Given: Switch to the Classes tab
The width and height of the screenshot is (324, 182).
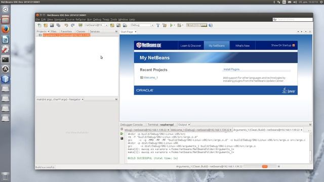Looking at the screenshot, I should (x=80, y=31).
